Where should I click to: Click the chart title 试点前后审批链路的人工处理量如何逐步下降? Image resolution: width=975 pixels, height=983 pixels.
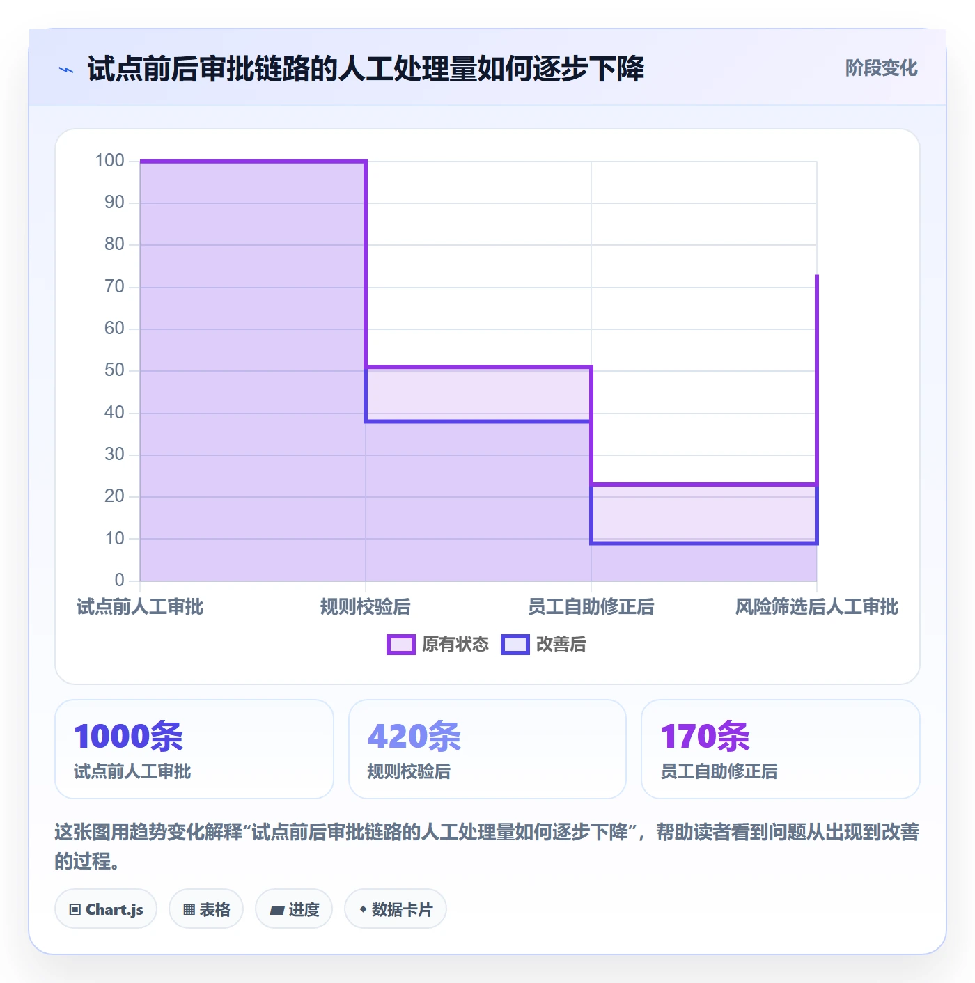tap(366, 69)
